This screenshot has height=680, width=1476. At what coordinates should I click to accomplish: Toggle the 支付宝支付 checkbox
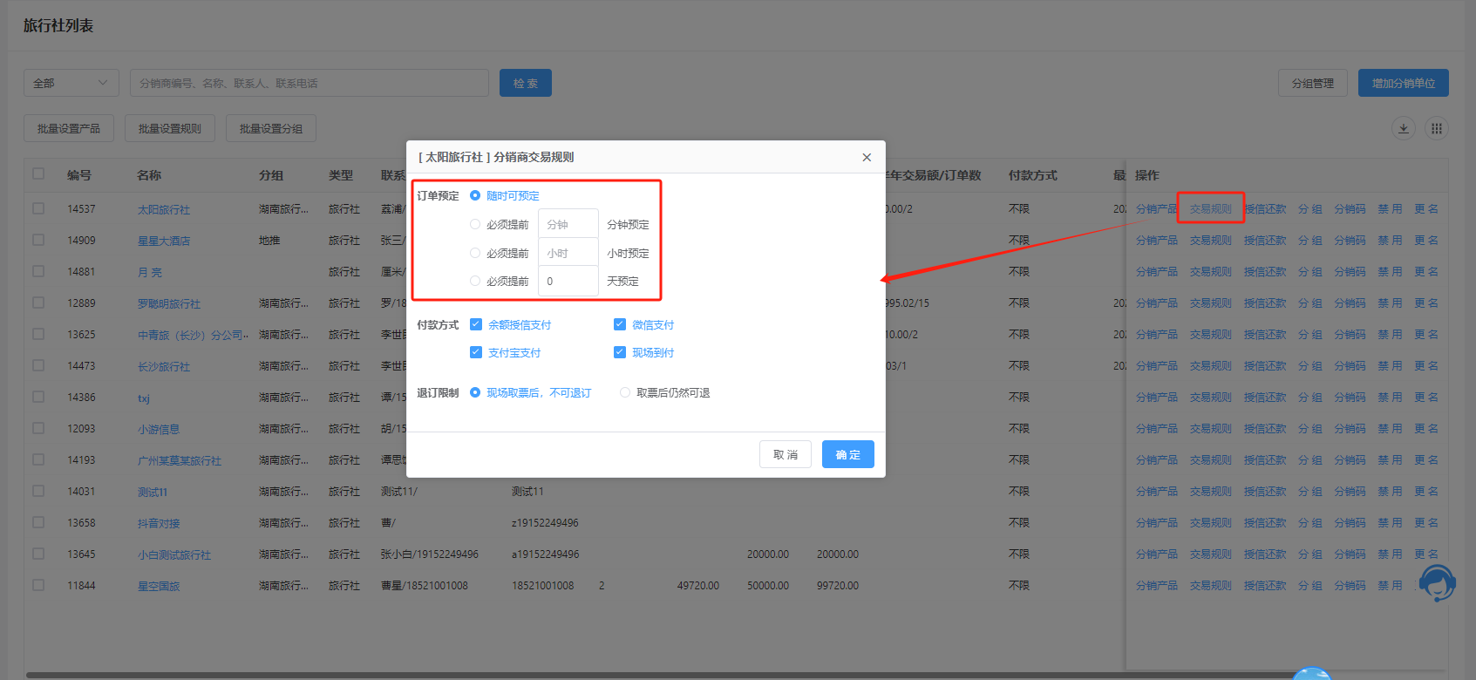(476, 352)
